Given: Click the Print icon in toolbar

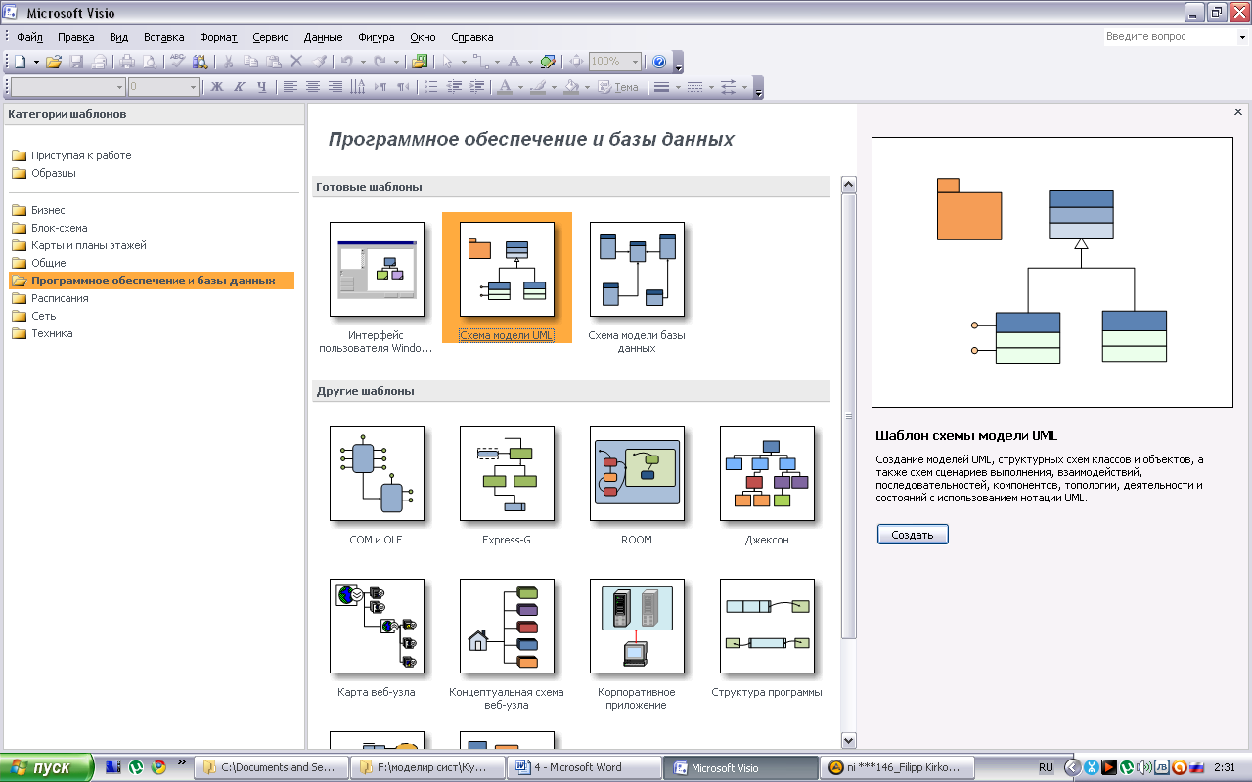Looking at the screenshot, I should point(127,62).
